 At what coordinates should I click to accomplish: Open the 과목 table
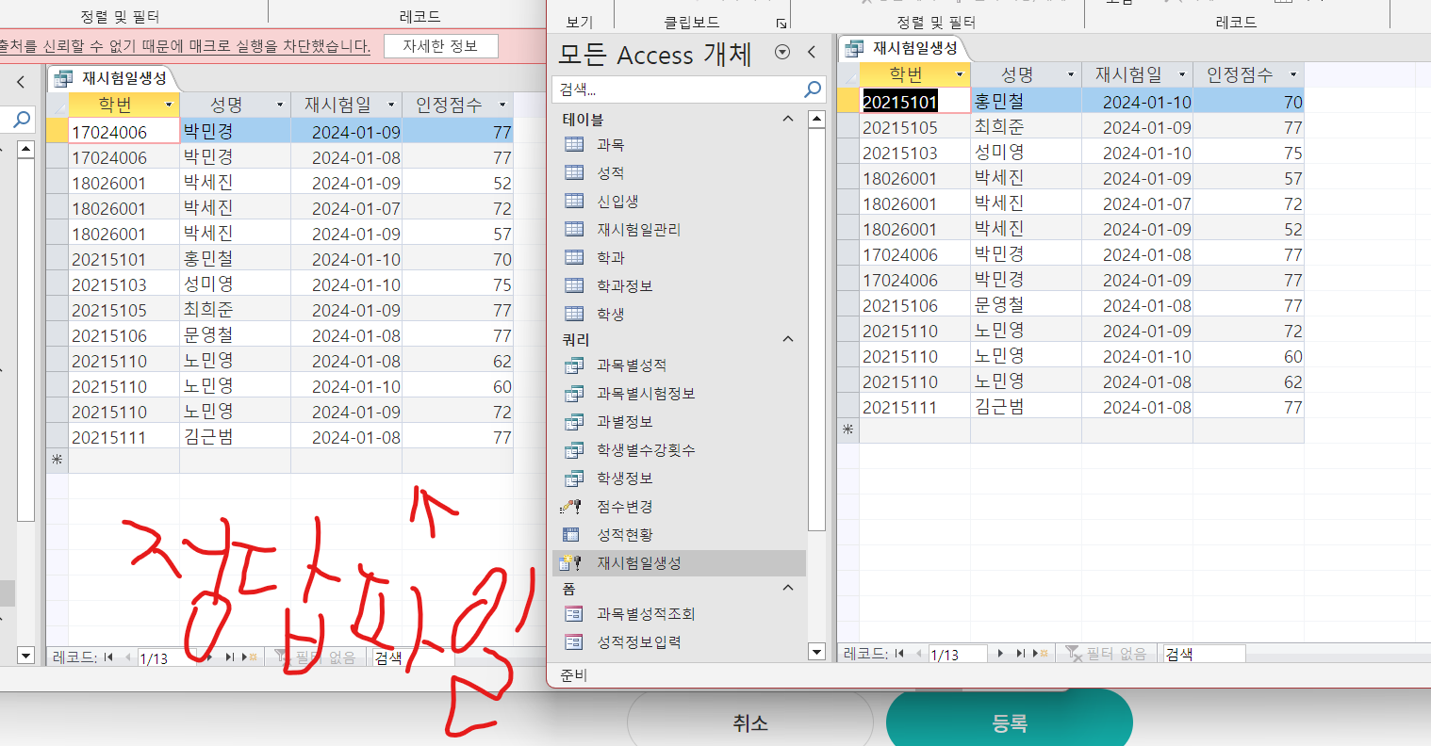(x=610, y=145)
